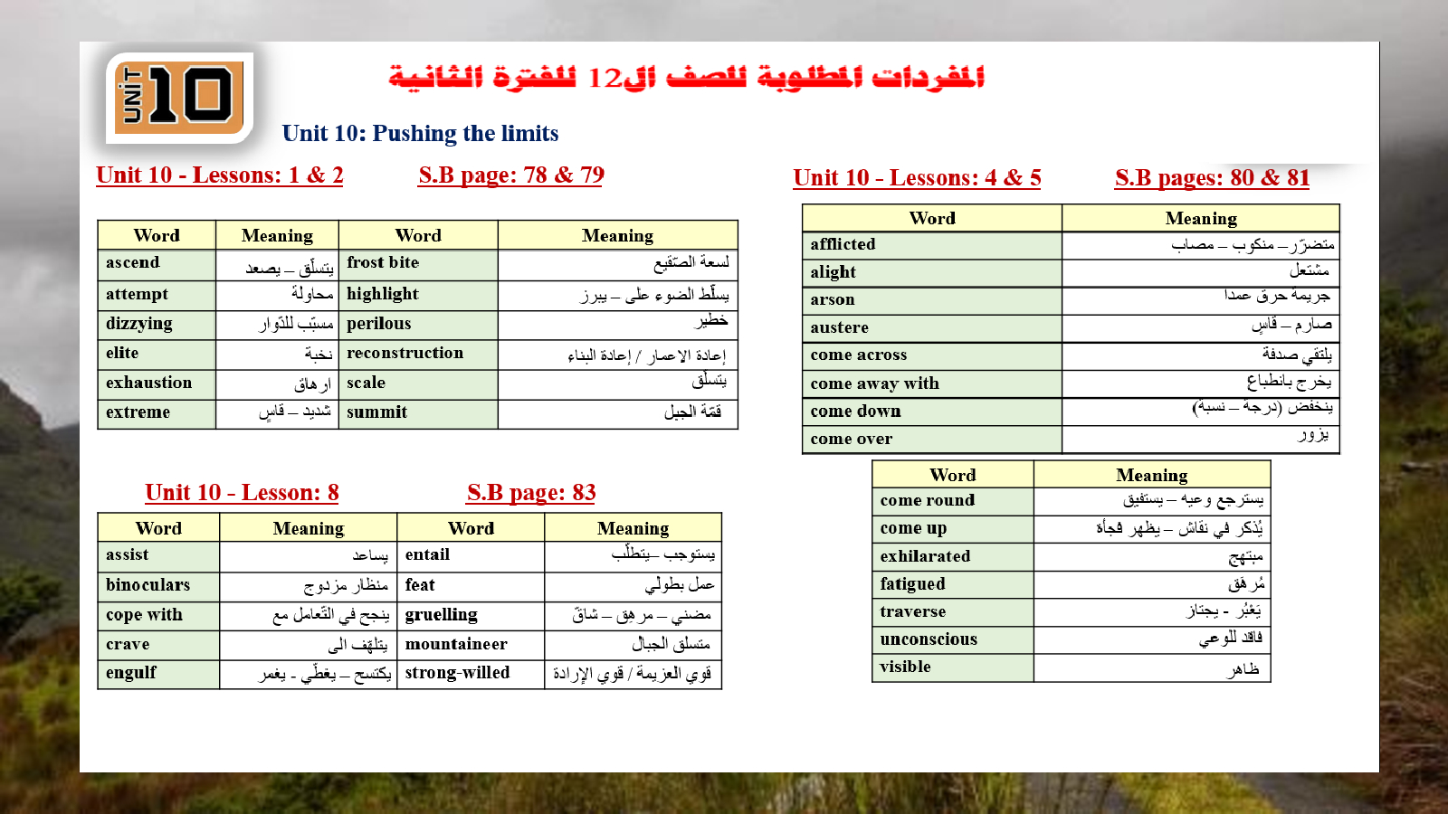Image resolution: width=1448 pixels, height=814 pixels.
Task: Select the 'summit' entry in the table
Action: pyautogui.click(x=376, y=412)
